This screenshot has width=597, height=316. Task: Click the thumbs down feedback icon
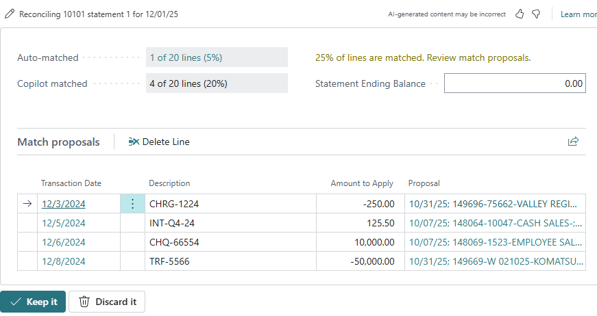536,14
